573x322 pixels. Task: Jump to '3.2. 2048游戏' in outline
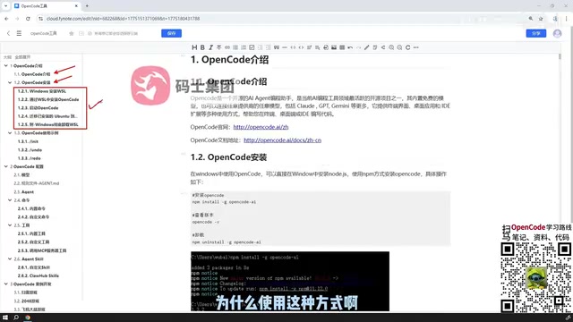[26, 301]
